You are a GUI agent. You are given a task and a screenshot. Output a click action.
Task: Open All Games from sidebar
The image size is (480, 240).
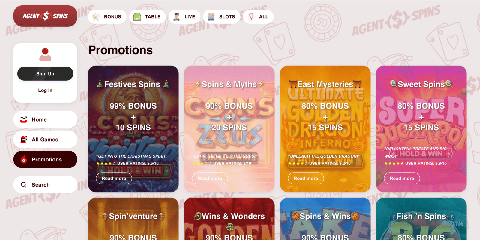click(45, 139)
